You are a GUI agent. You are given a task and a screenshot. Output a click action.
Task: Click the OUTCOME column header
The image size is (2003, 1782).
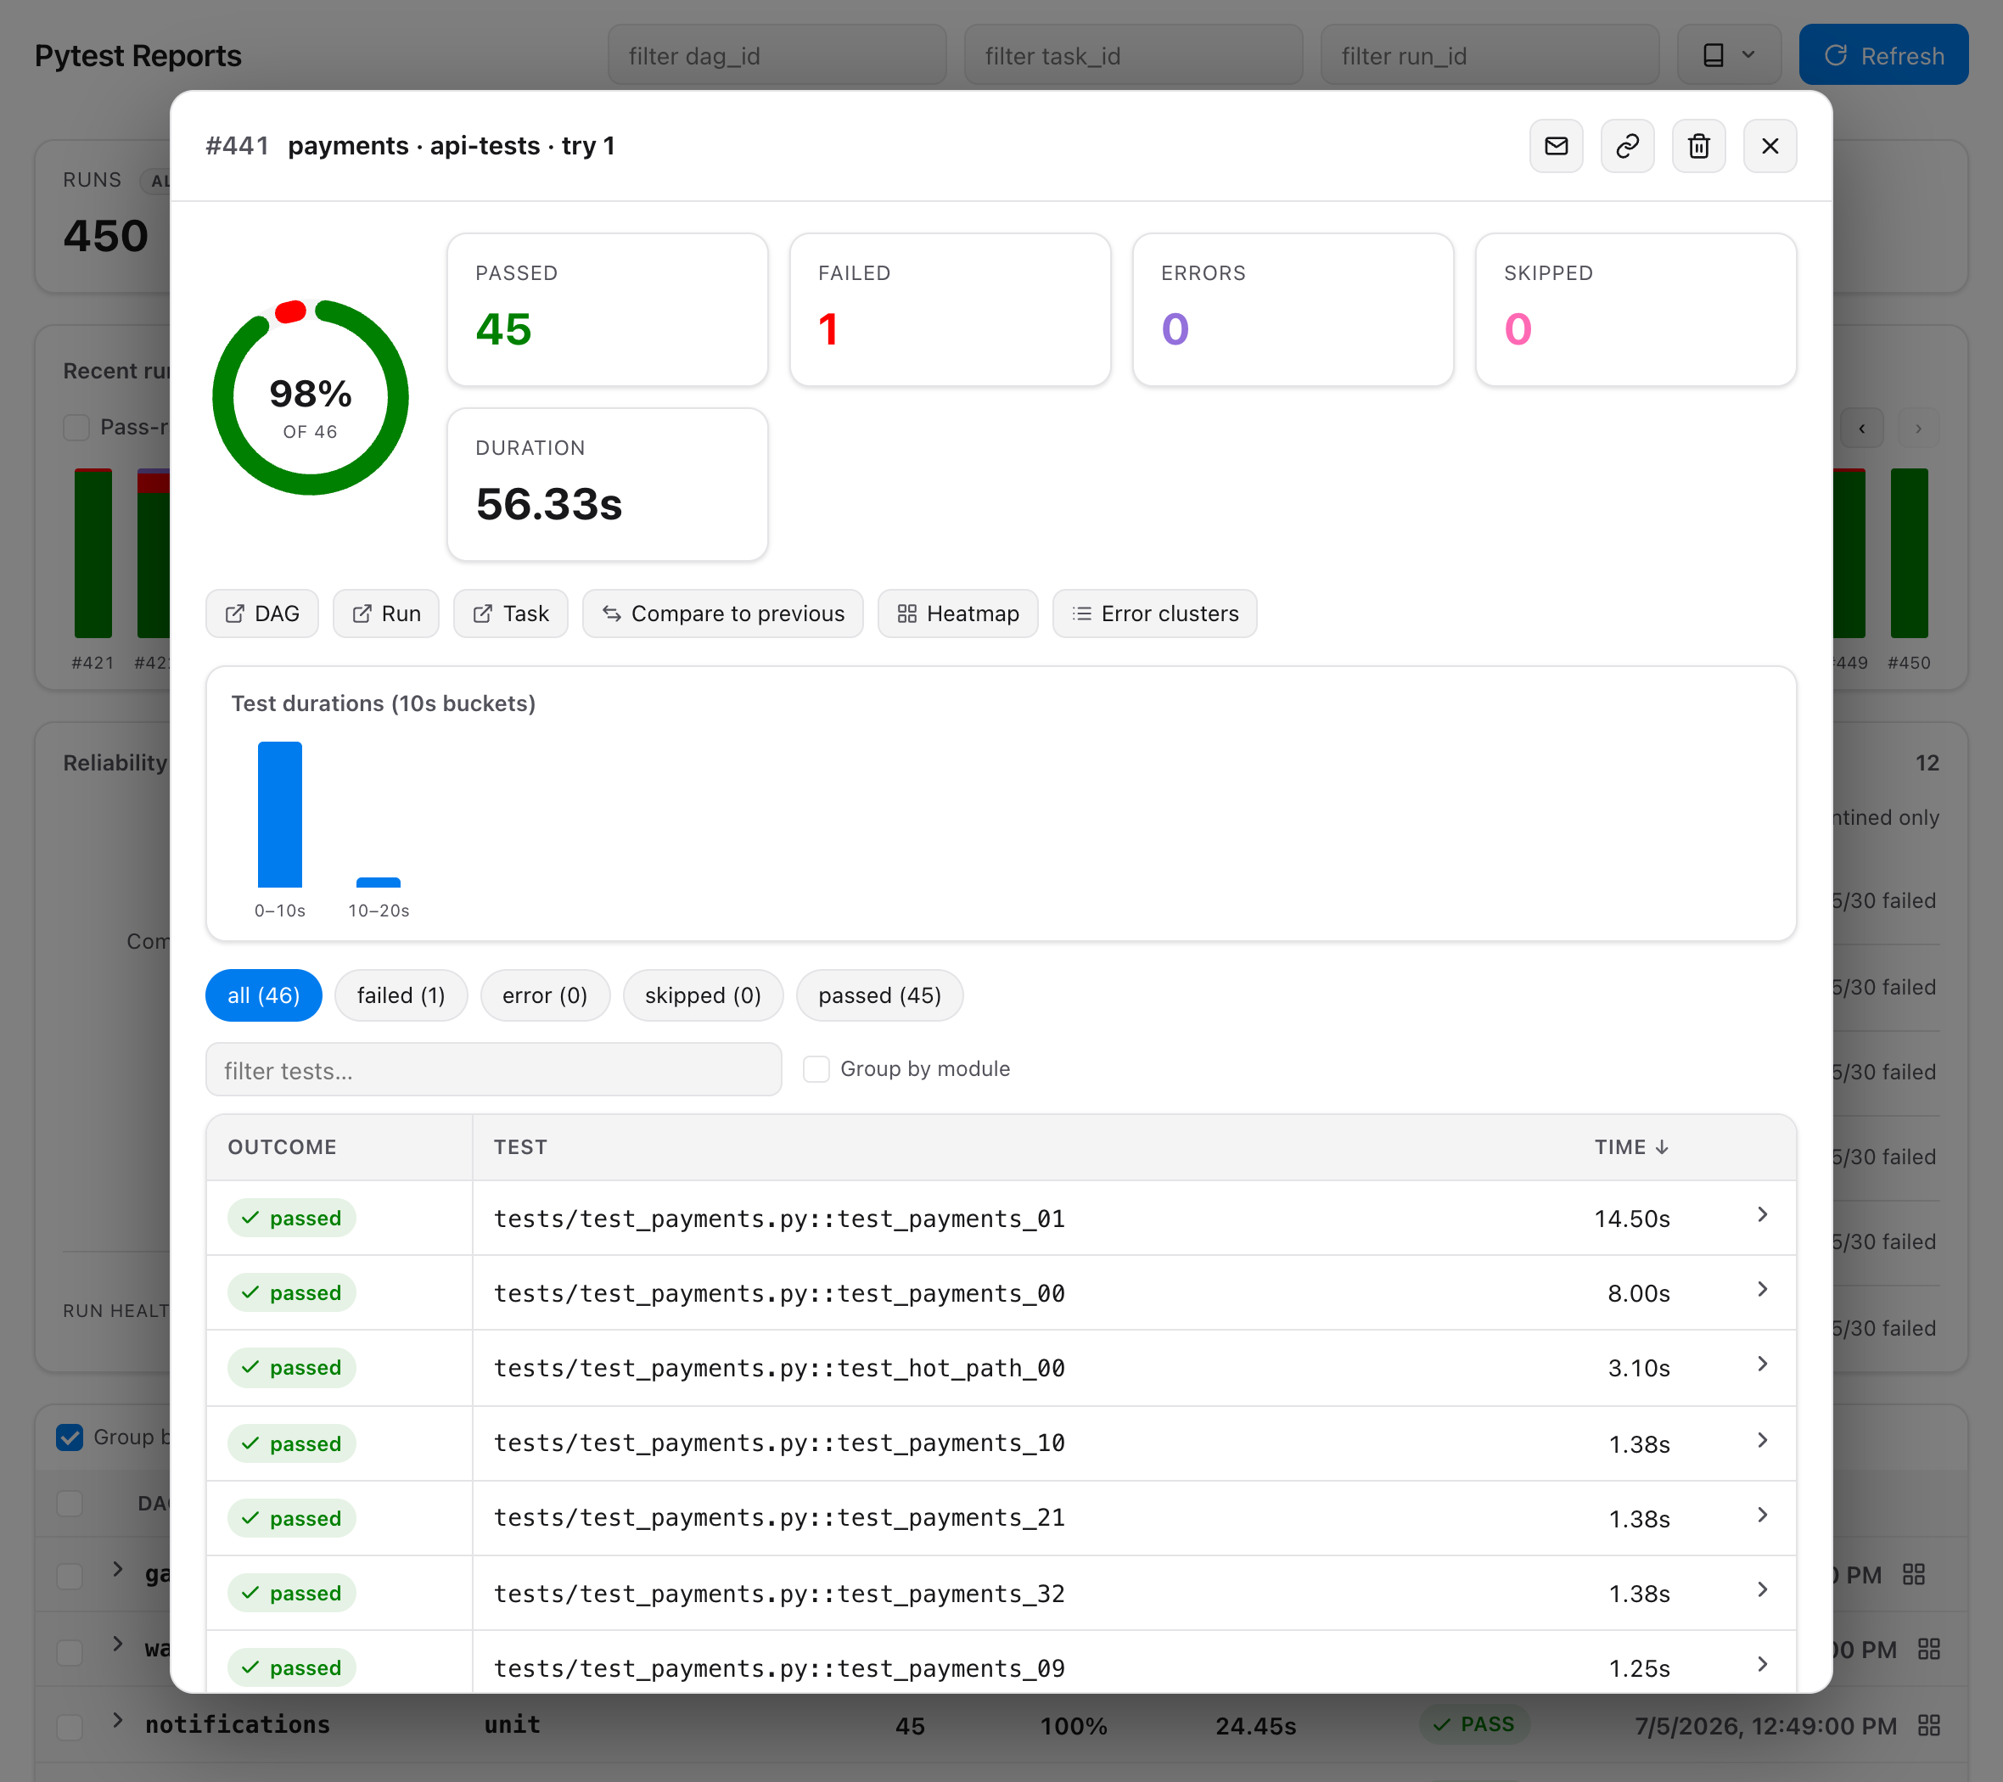(x=283, y=1147)
